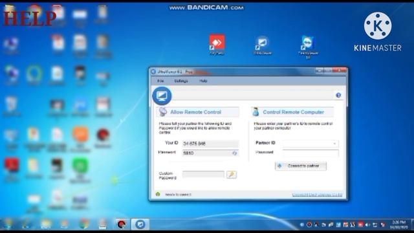Select the UltraViewer desktop shortcut icon
The width and height of the screenshot is (414, 233).
pos(262,45)
